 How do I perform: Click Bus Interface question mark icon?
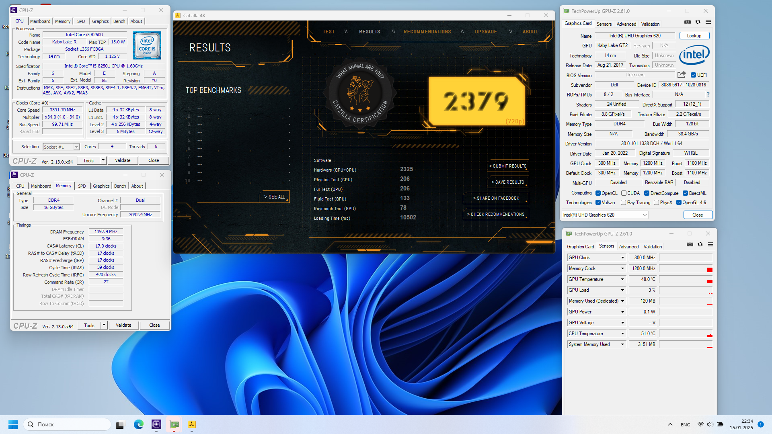click(x=708, y=94)
